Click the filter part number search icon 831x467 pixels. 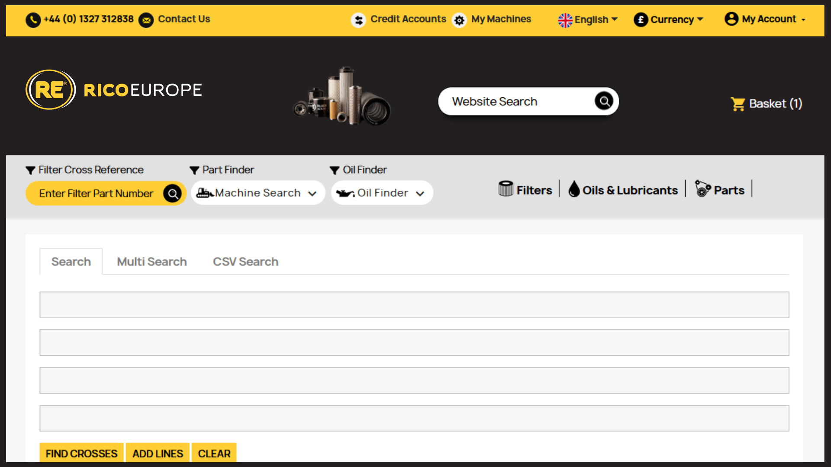pyautogui.click(x=172, y=193)
